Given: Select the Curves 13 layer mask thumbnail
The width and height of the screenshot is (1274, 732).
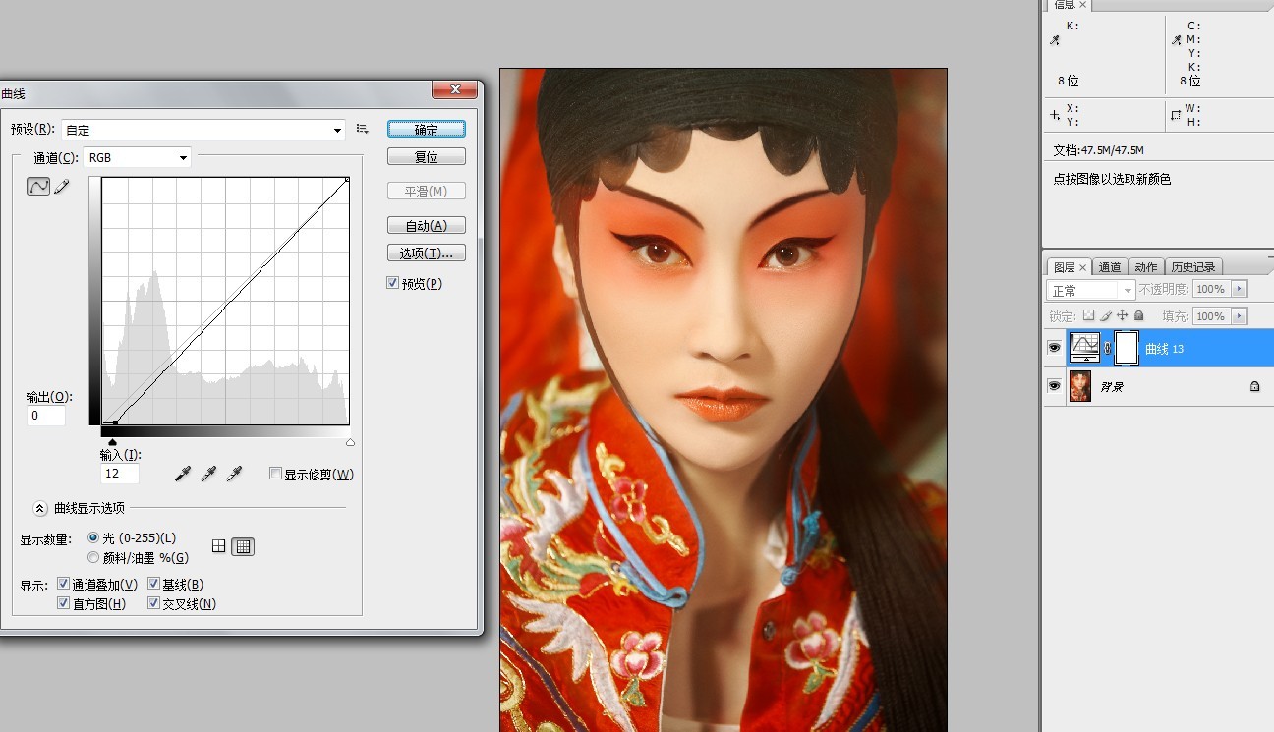Looking at the screenshot, I should pyautogui.click(x=1127, y=348).
